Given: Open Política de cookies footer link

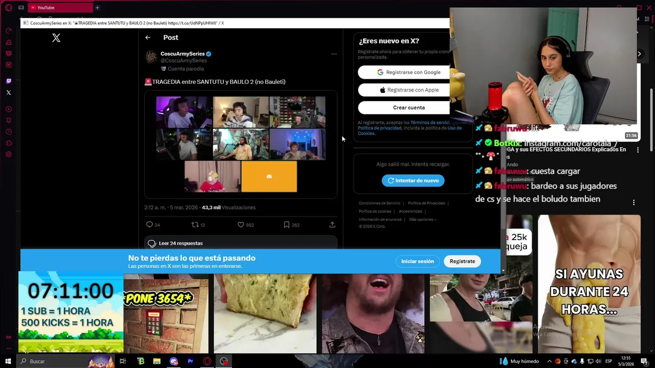Looking at the screenshot, I should click(x=375, y=212).
